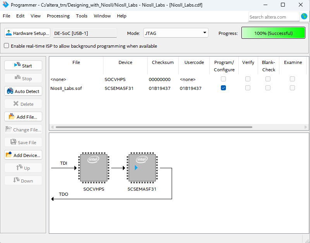Screen dimensions: 310x243
Task: Click the Save File button
Action: pyautogui.click(x=23, y=142)
